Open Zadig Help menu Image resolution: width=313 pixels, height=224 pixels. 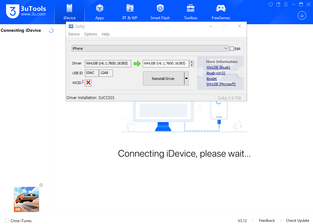click(105, 34)
